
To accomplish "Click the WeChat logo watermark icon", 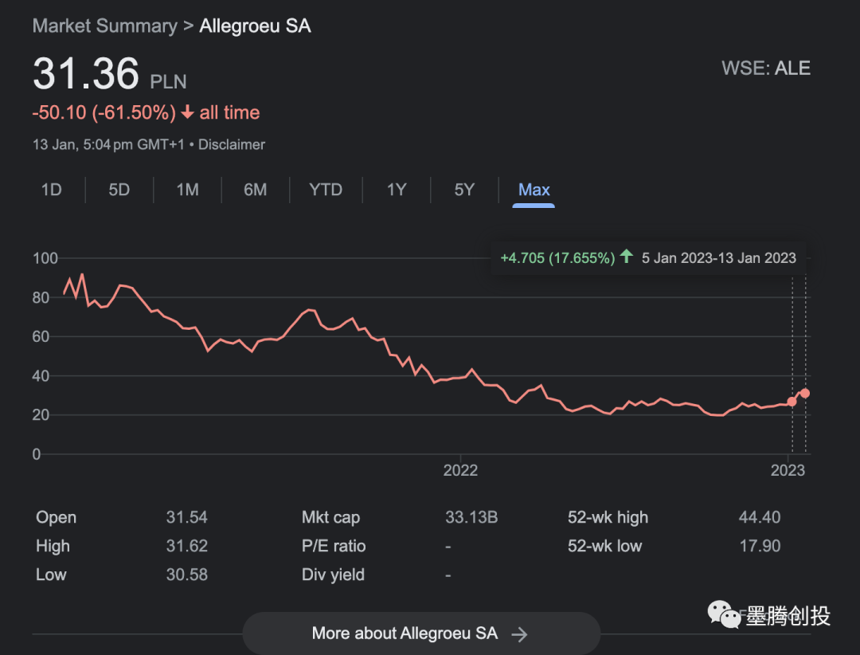I will [725, 615].
